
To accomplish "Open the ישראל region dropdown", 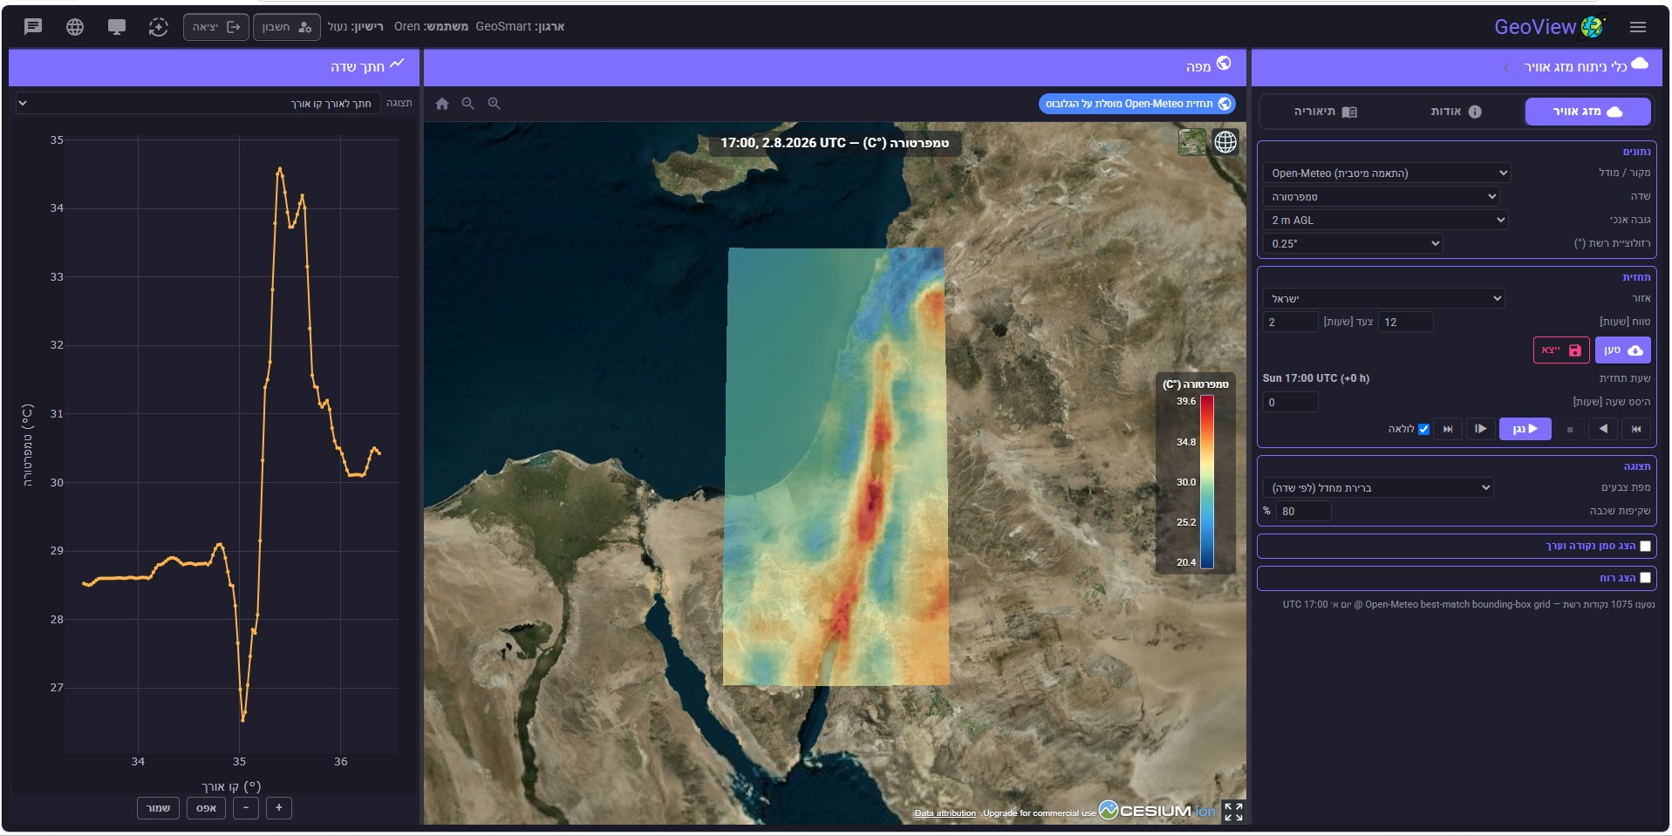I will click(x=1383, y=298).
